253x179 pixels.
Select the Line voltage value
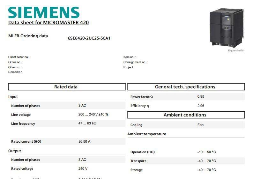[x=93, y=114]
